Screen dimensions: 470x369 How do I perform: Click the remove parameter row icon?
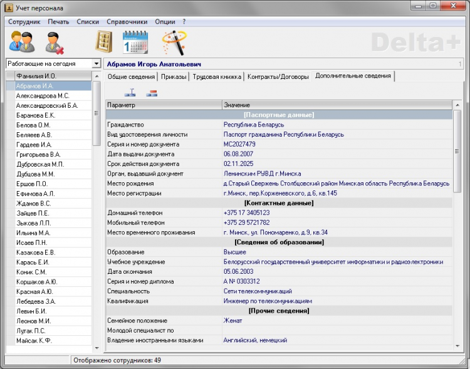[x=152, y=93]
